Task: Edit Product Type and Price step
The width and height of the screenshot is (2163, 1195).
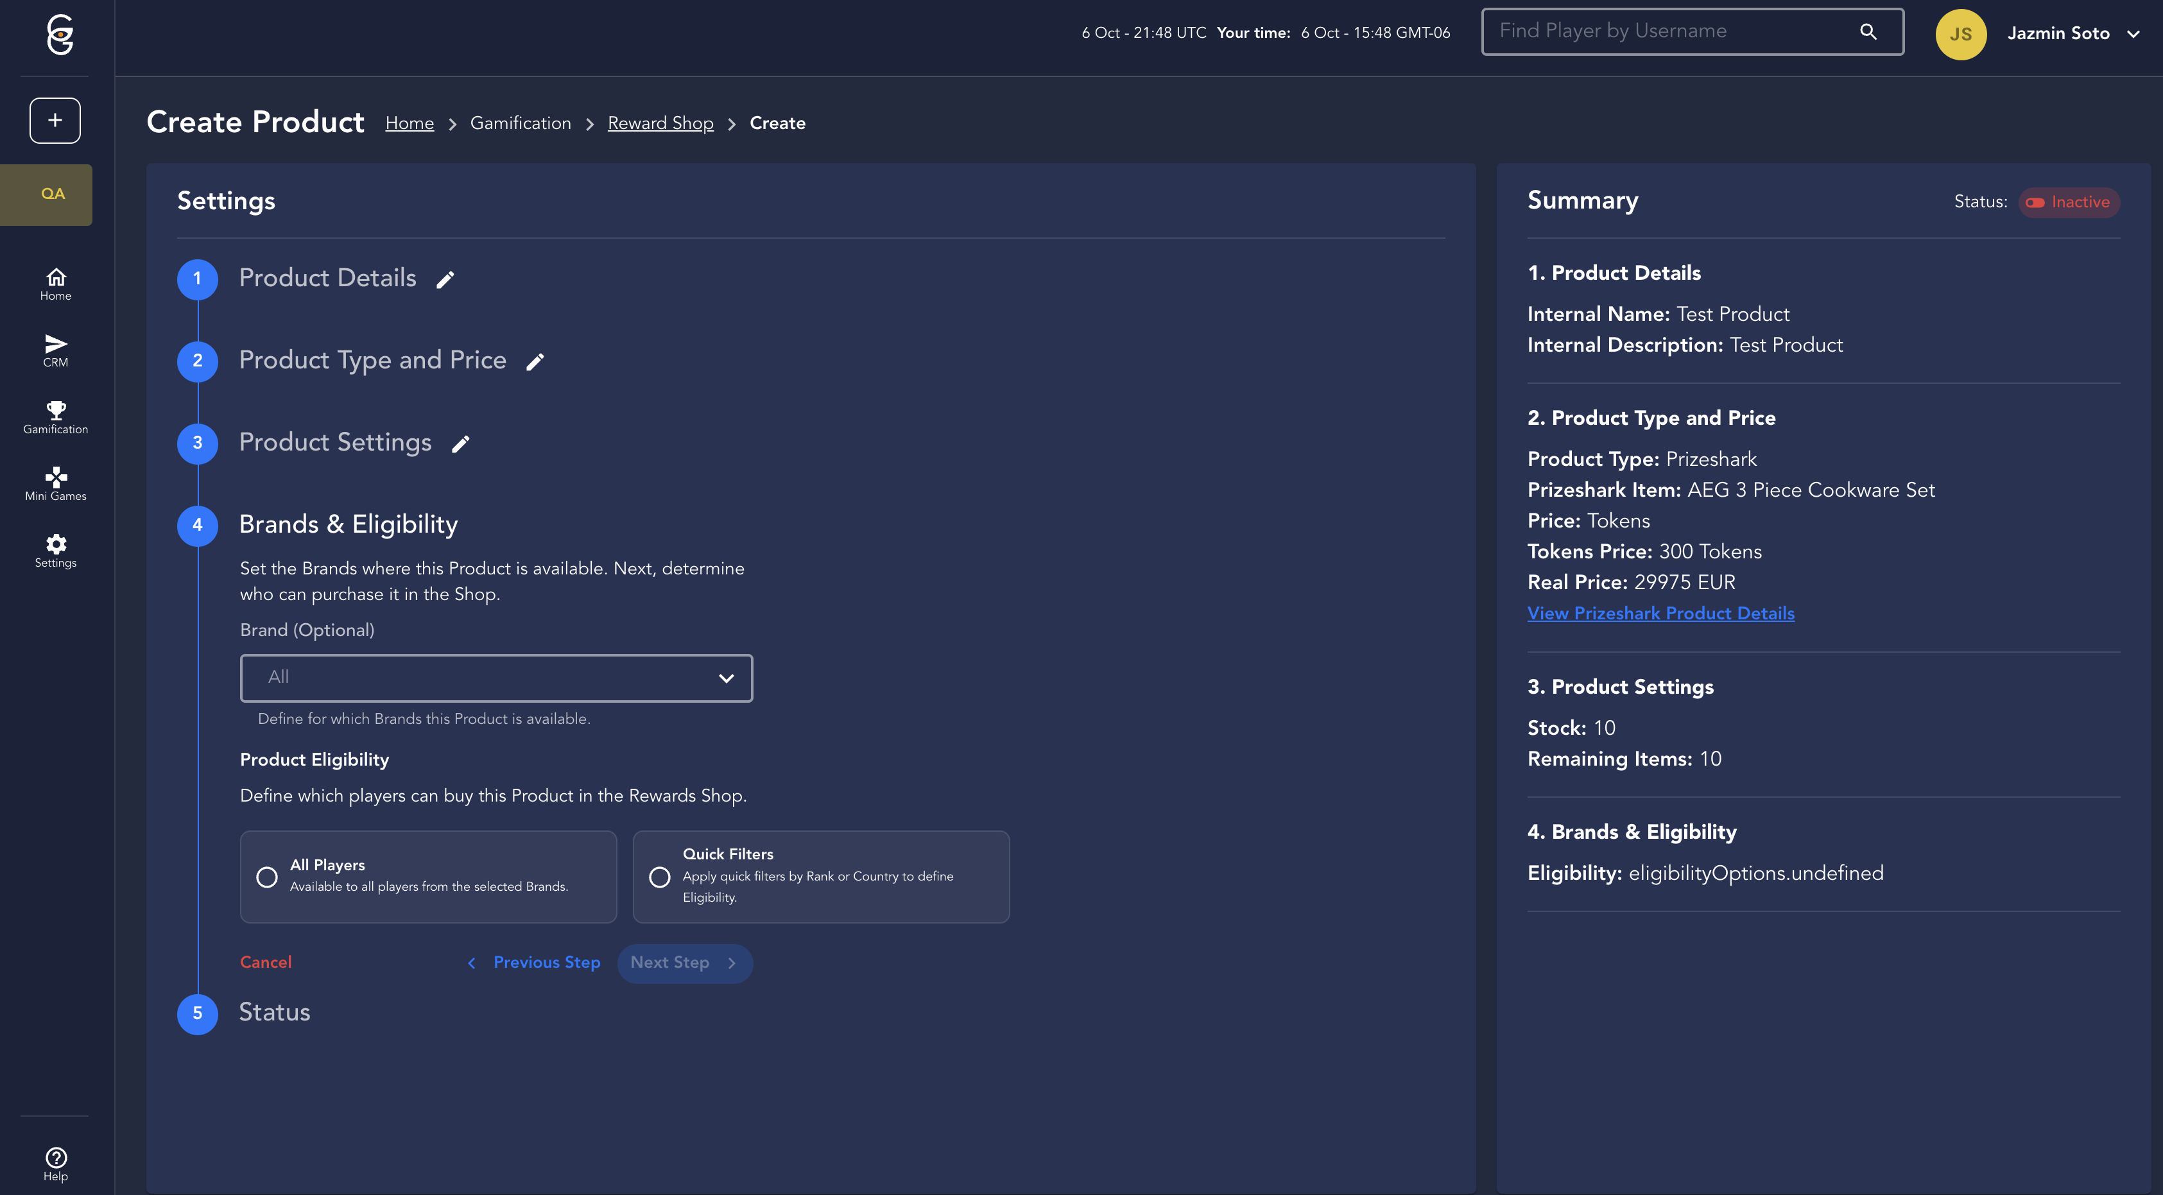Action: pos(535,362)
